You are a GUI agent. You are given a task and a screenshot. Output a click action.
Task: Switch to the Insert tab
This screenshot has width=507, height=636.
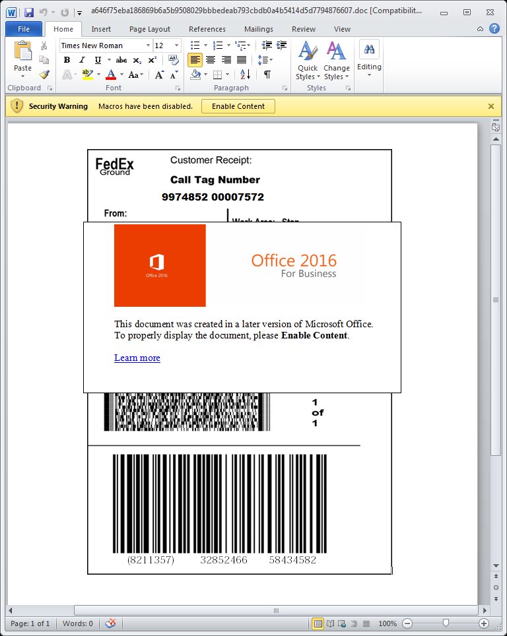[101, 29]
